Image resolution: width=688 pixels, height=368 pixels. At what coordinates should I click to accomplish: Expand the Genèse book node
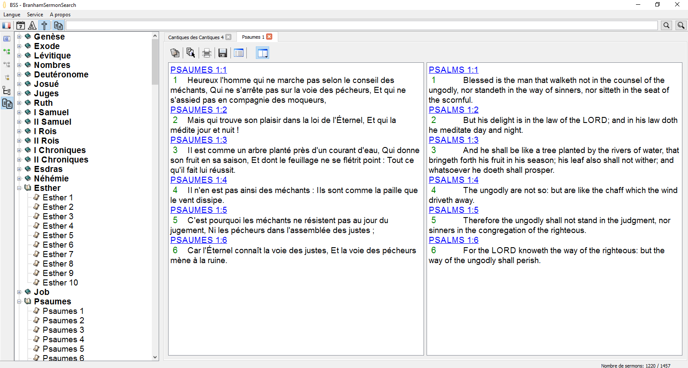tap(19, 37)
